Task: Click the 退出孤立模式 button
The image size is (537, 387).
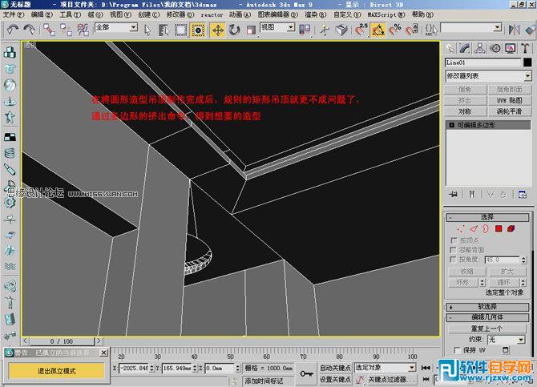Action: click(57, 371)
